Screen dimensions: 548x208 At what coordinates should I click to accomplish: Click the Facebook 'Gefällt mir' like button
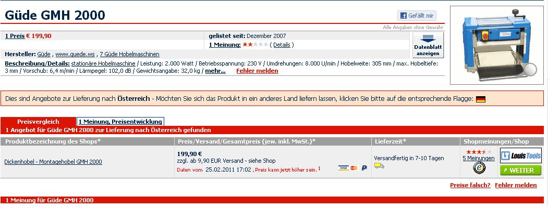pyautogui.click(x=417, y=16)
